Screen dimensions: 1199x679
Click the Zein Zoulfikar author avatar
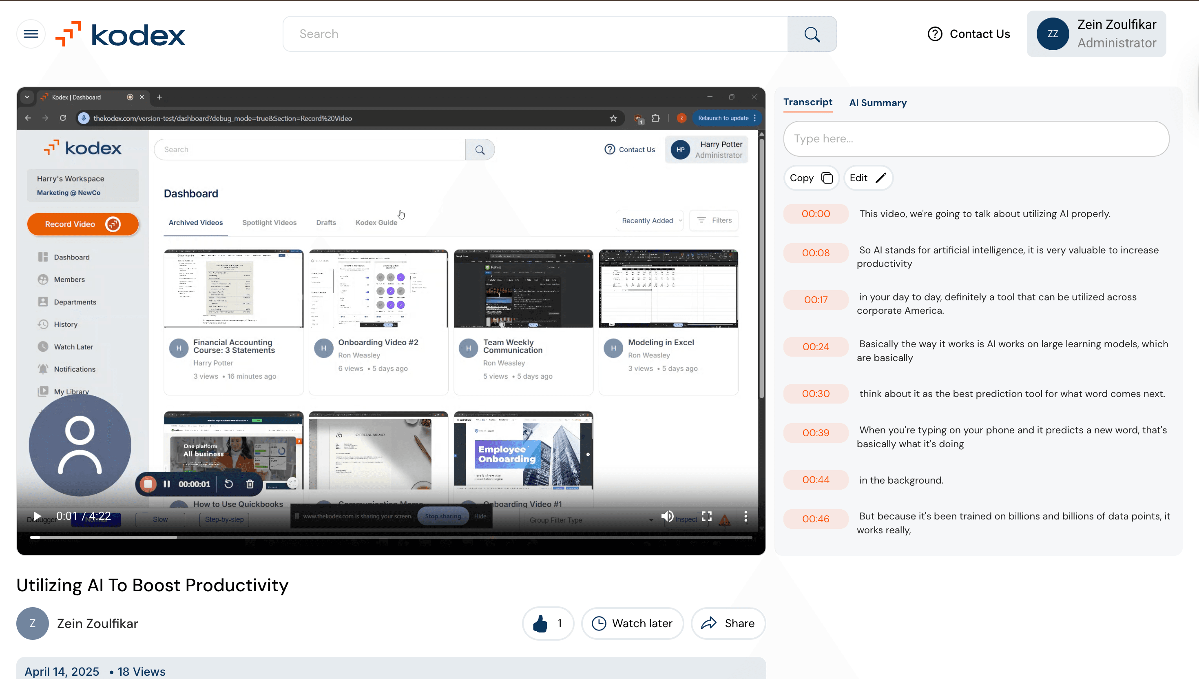pyautogui.click(x=33, y=624)
